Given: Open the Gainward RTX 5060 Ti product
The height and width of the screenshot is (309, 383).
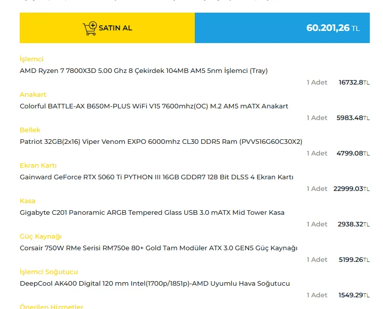Looking at the screenshot, I should point(156,177).
